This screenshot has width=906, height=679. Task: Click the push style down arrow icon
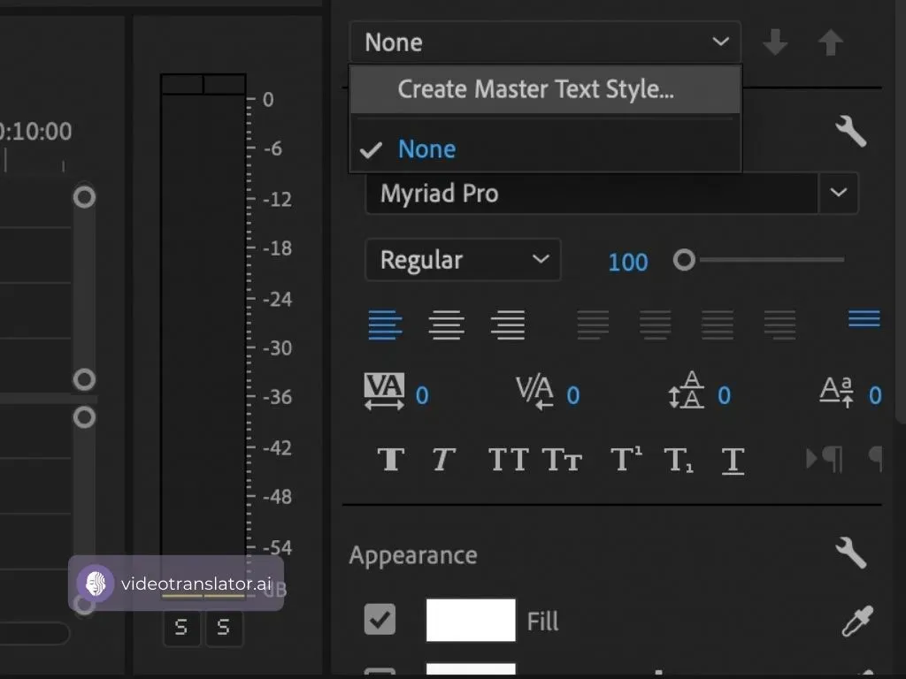775,42
